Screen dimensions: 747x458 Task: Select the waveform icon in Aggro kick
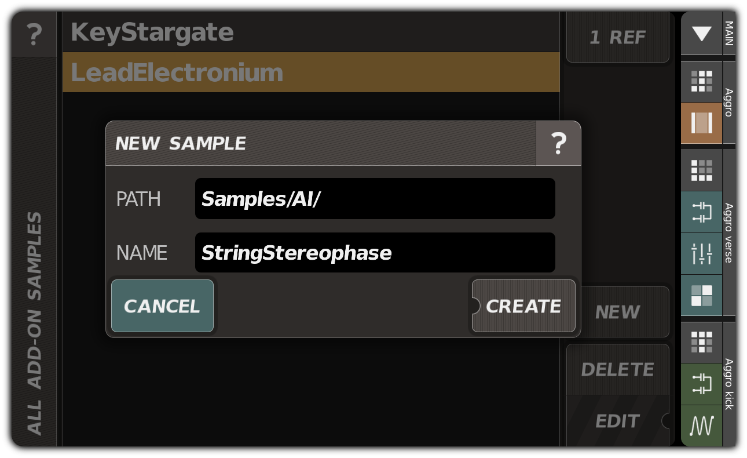tap(701, 426)
